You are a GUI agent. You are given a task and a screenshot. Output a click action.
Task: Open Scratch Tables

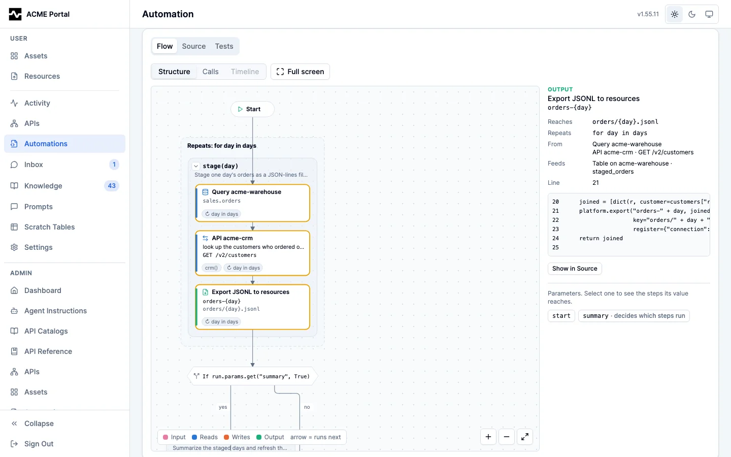[64, 227]
